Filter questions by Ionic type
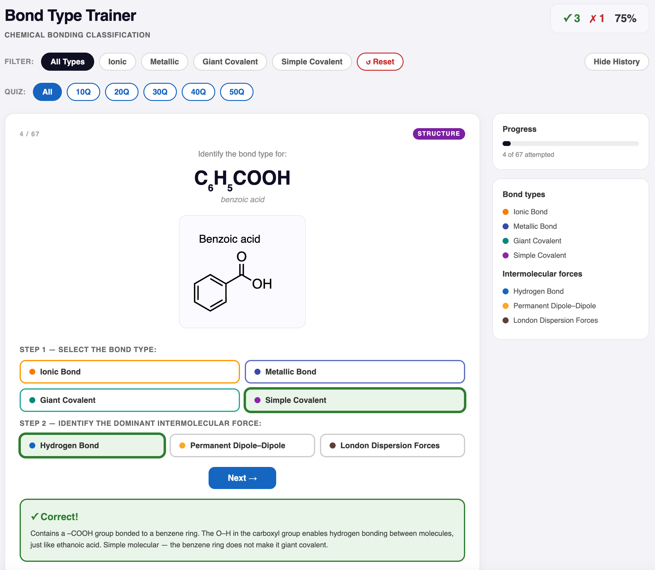 pos(117,62)
